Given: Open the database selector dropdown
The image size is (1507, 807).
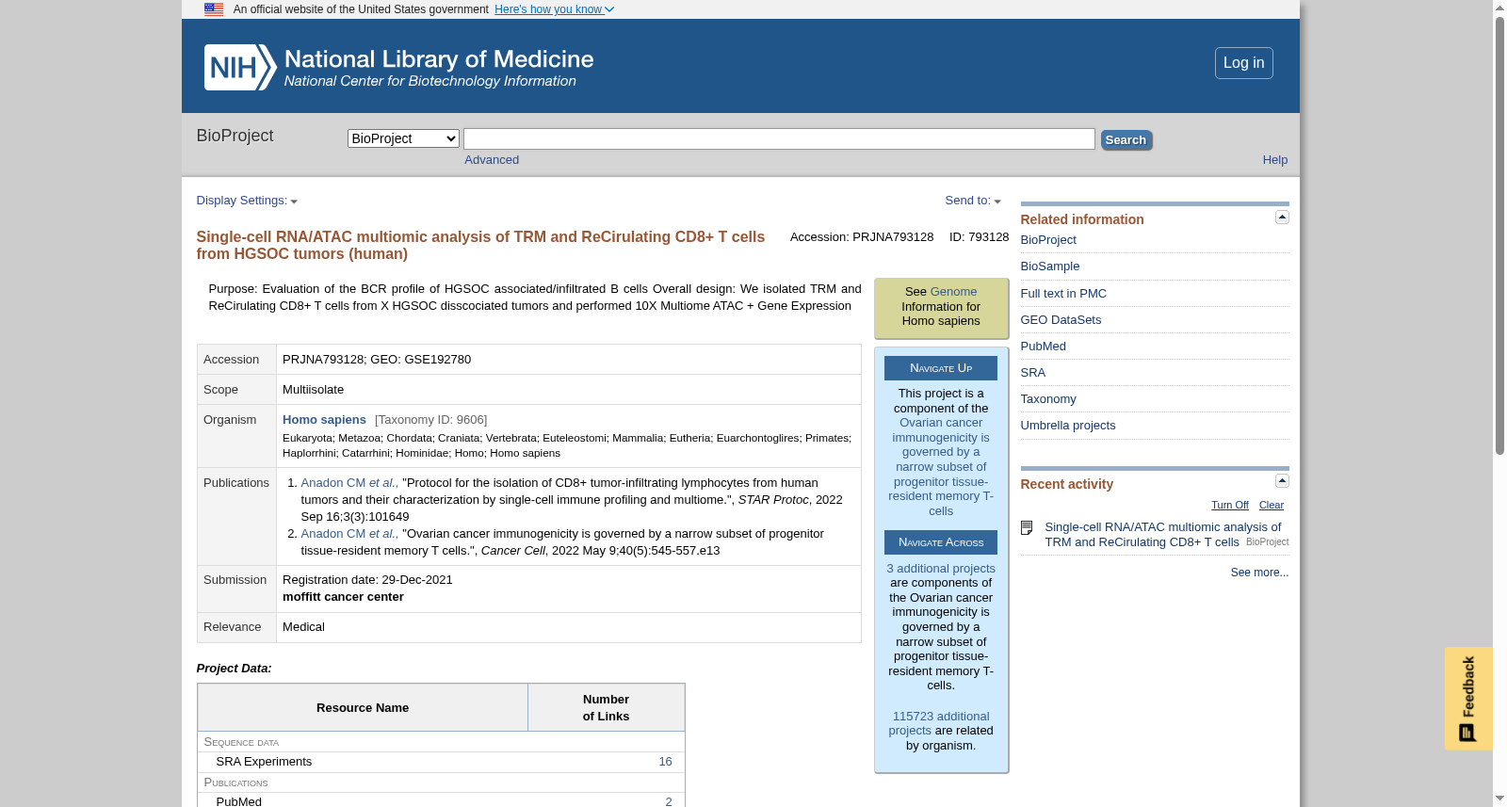Looking at the screenshot, I should (x=403, y=138).
